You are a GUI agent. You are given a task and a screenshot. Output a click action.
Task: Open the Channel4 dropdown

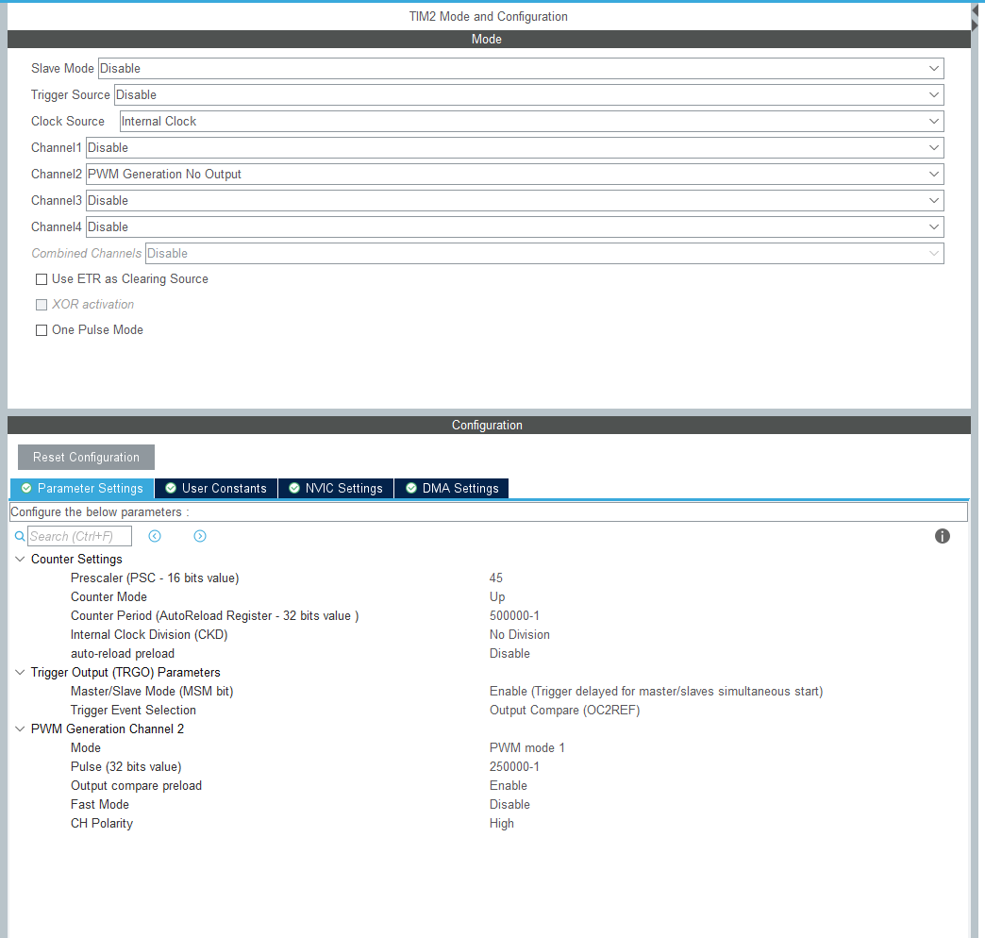tap(514, 226)
